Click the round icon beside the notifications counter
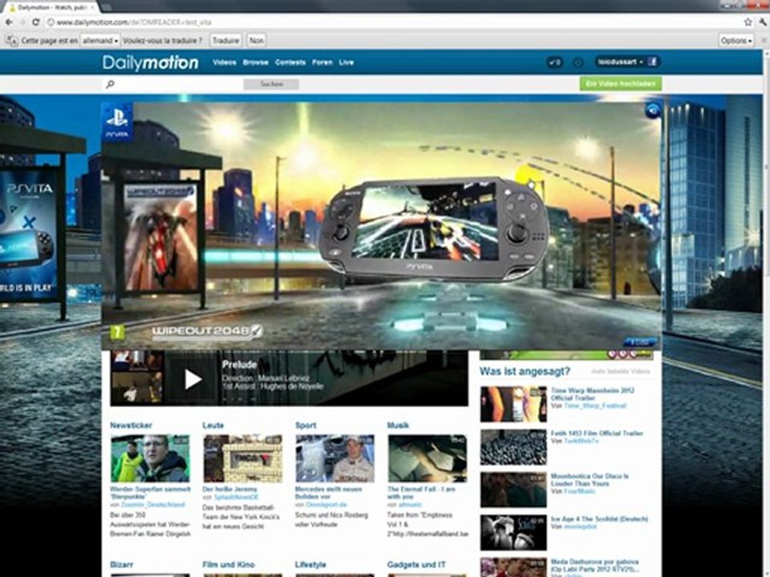 click(x=578, y=63)
